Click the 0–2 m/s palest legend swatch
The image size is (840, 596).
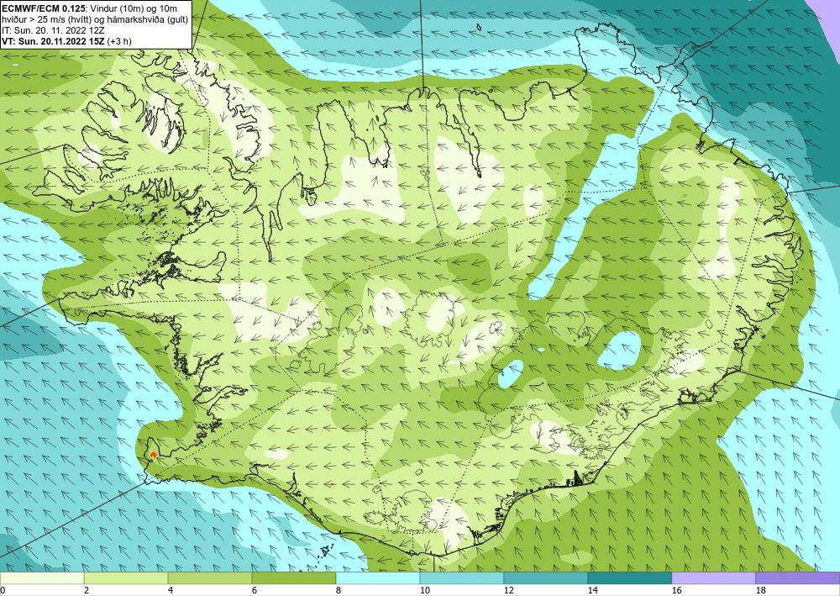pyautogui.click(x=42, y=578)
